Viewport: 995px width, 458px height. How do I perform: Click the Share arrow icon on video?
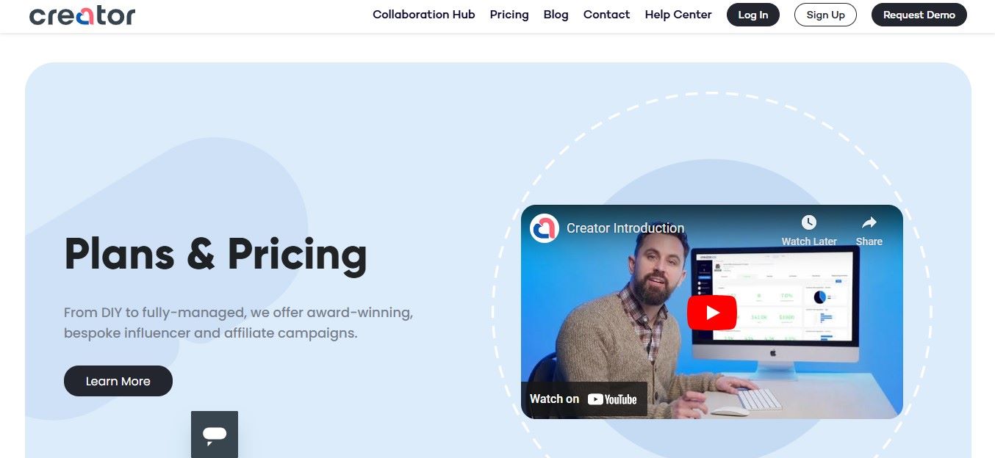[869, 222]
